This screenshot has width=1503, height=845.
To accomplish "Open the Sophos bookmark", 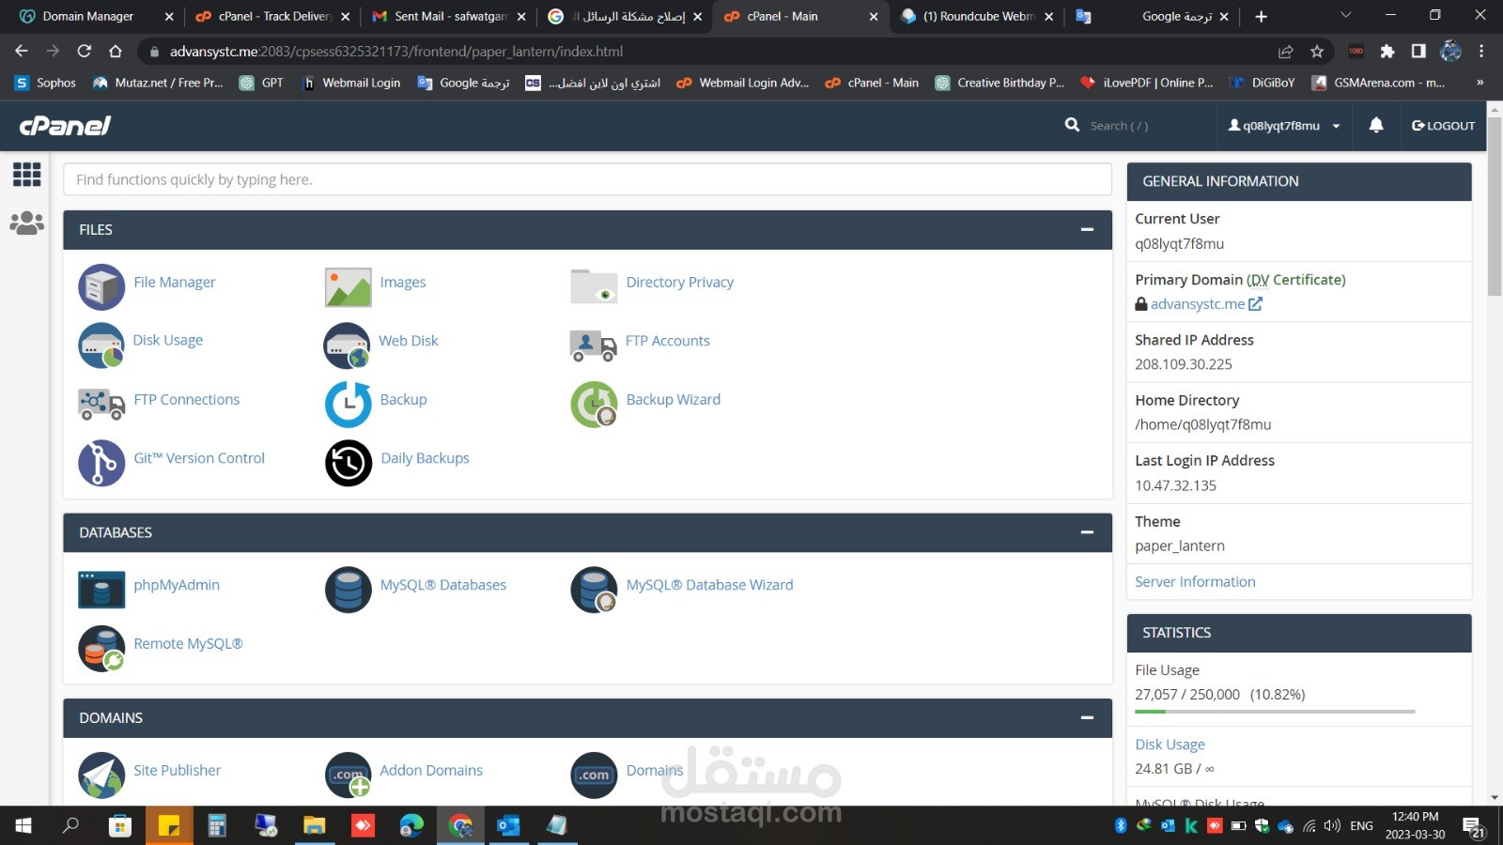I will pyautogui.click(x=45, y=83).
